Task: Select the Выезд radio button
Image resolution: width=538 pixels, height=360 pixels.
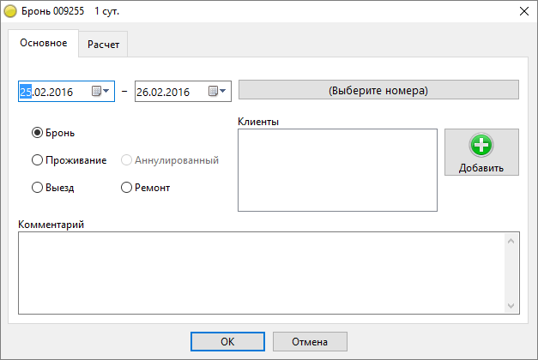Action: click(37, 187)
